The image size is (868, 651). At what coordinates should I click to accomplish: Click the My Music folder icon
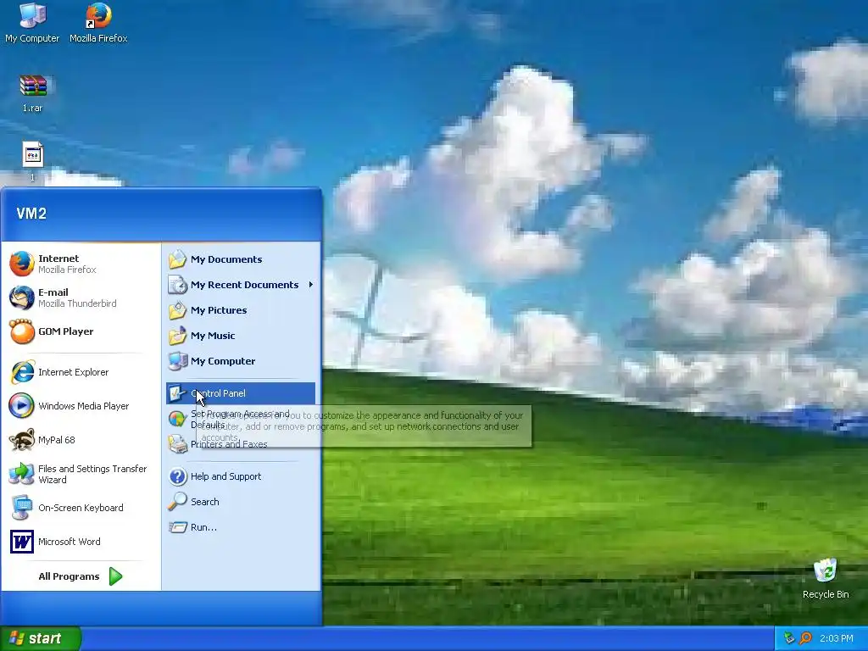point(178,336)
